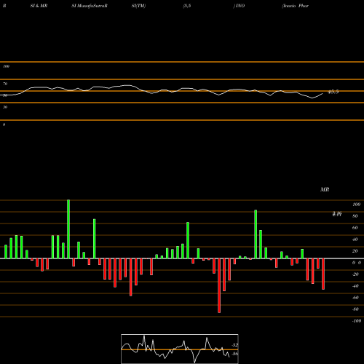
Task: Click the MR axis '20' label
Action: [x=355, y=251]
